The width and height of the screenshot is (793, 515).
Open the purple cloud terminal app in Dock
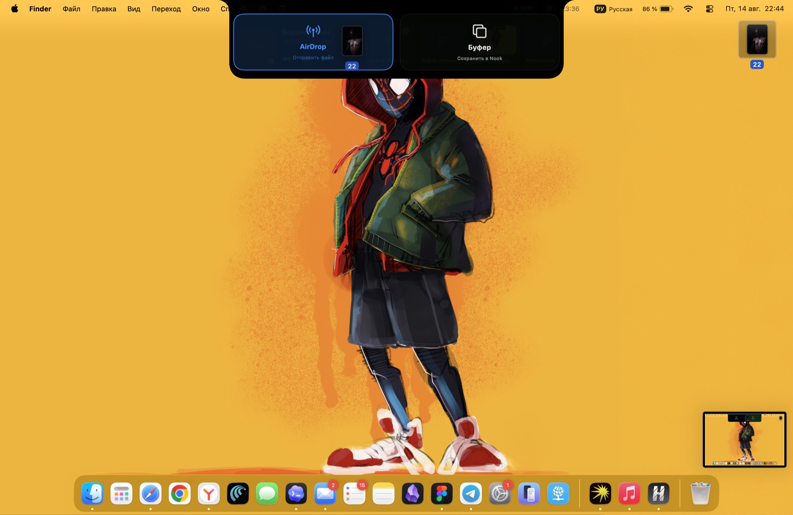(296, 493)
